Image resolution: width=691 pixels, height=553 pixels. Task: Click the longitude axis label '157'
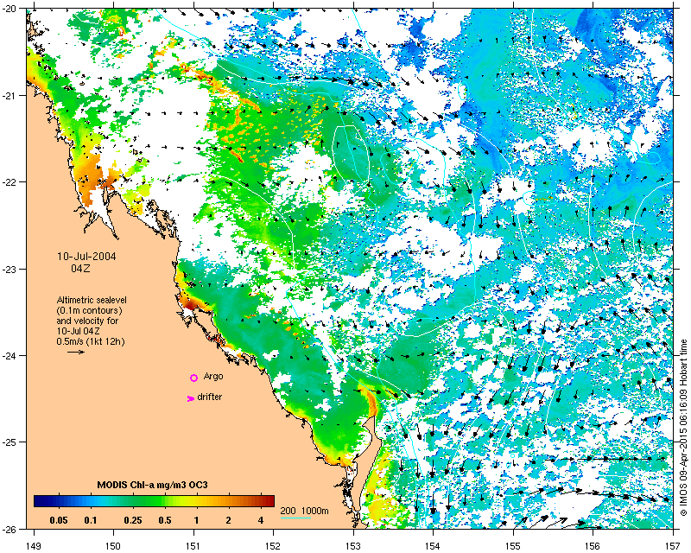(x=674, y=546)
